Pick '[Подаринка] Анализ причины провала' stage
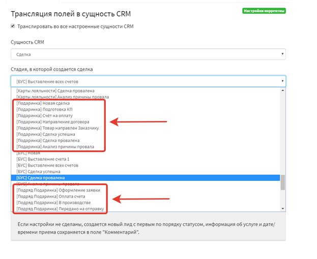317x259 pixels. click(x=55, y=147)
